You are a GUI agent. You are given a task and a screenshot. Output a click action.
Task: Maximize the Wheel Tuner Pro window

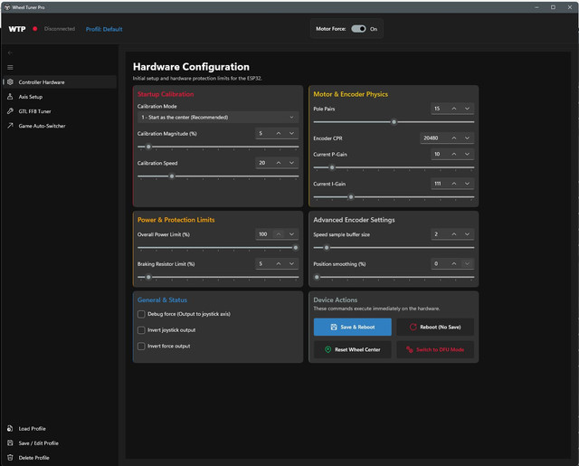[553, 7]
